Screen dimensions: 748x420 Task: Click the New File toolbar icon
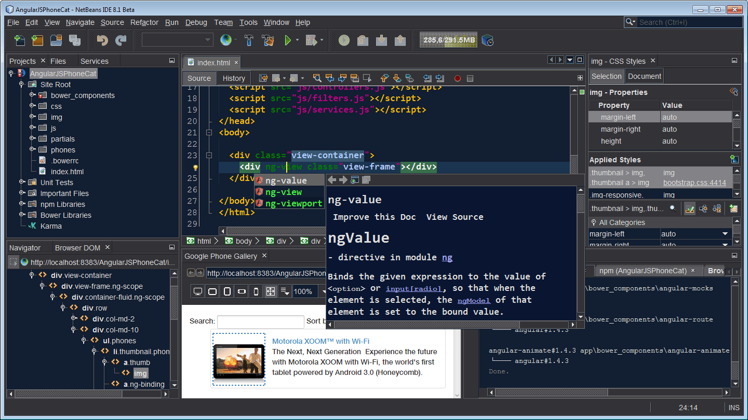[19, 40]
